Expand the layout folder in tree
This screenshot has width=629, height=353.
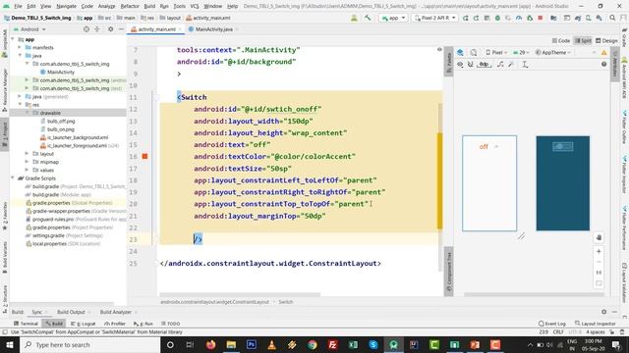pyautogui.click(x=27, y=154)
